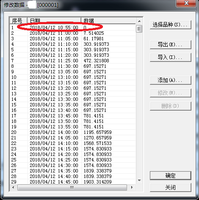Select row with data 1270.657959
Image resolution: width=199 pixels, height=200 pixels.
pyautogui.click(x=73, y=138)
